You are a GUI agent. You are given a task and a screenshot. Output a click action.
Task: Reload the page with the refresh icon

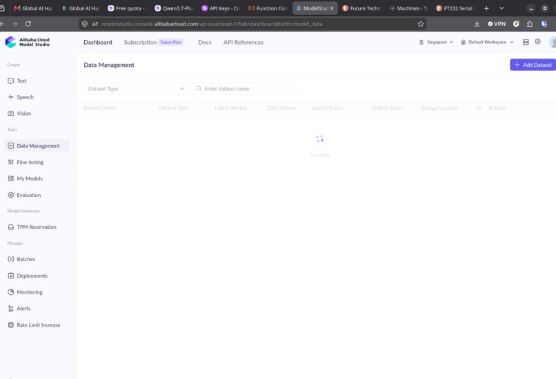coord(28,23)
